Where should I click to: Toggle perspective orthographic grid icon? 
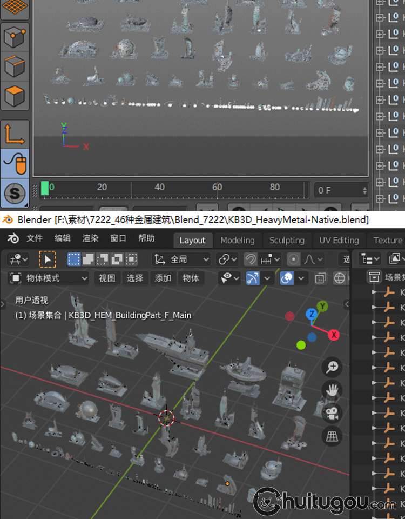pyautogui.click(x=332, y=436)
